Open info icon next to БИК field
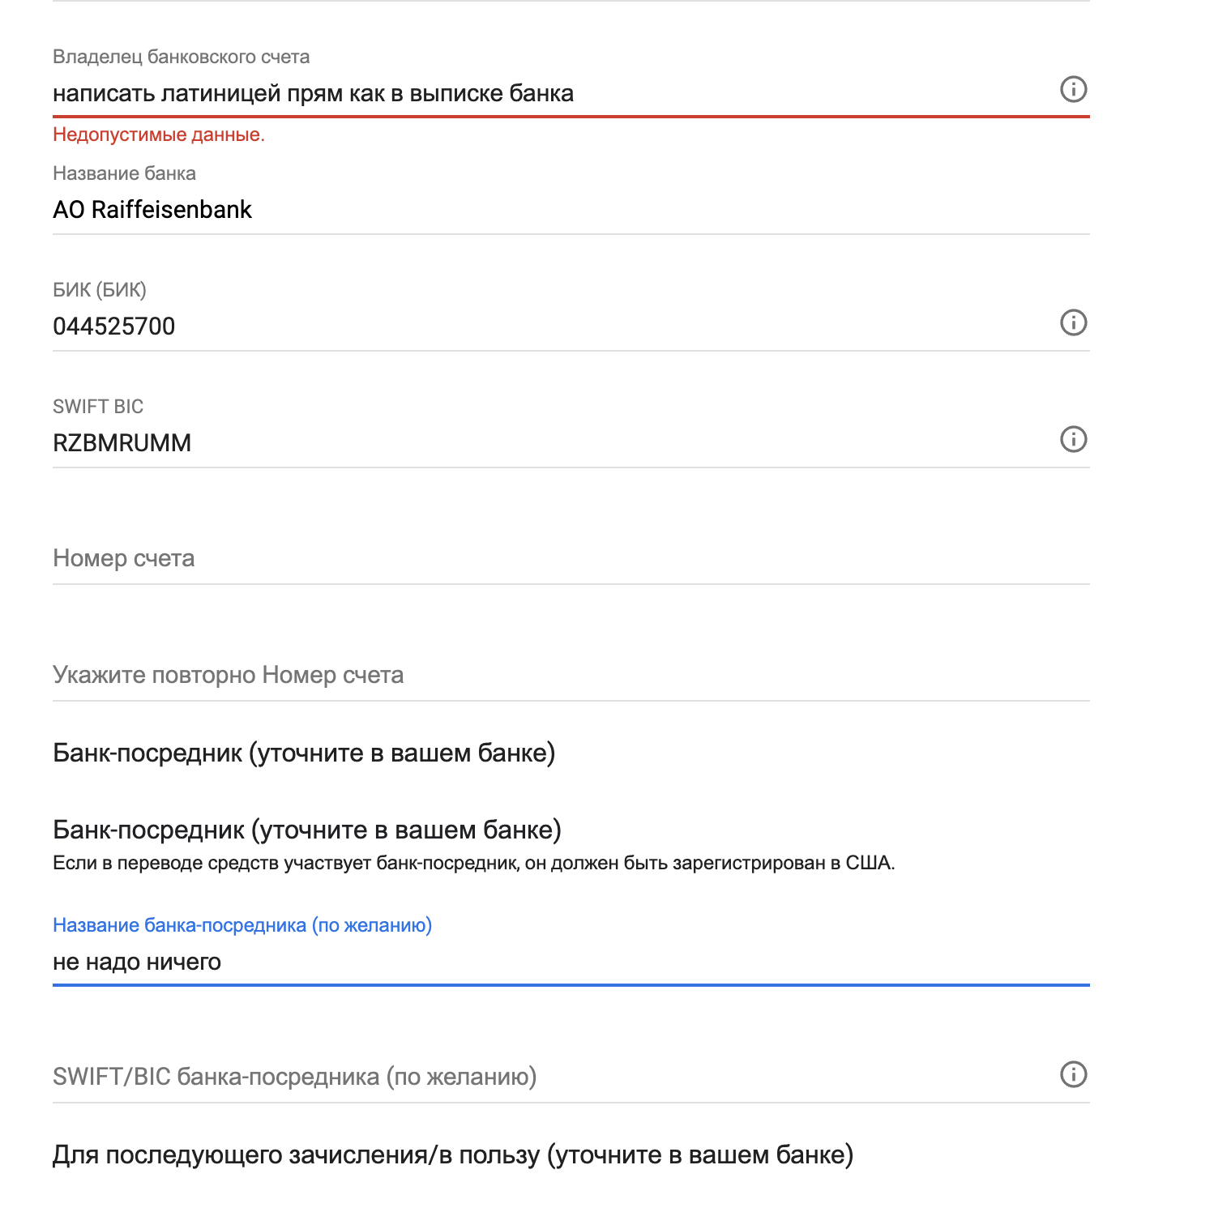Image resolution: width=1214 pixels, height=1212 pixels. pyautogui.click(x=1073, y=322)
